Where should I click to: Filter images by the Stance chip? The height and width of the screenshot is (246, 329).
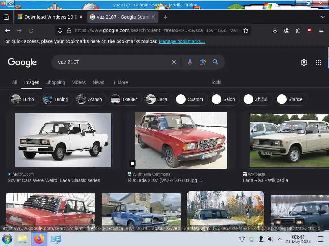[x=291, y=99]
